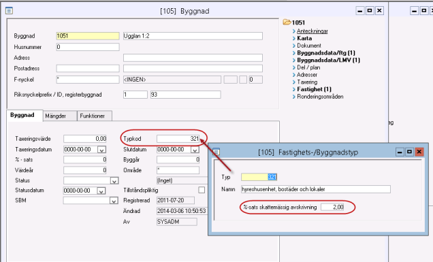The width and height of the screenshot is (433, 262).
Task: Open Del / plan tree item
Action: pos(308,67)
